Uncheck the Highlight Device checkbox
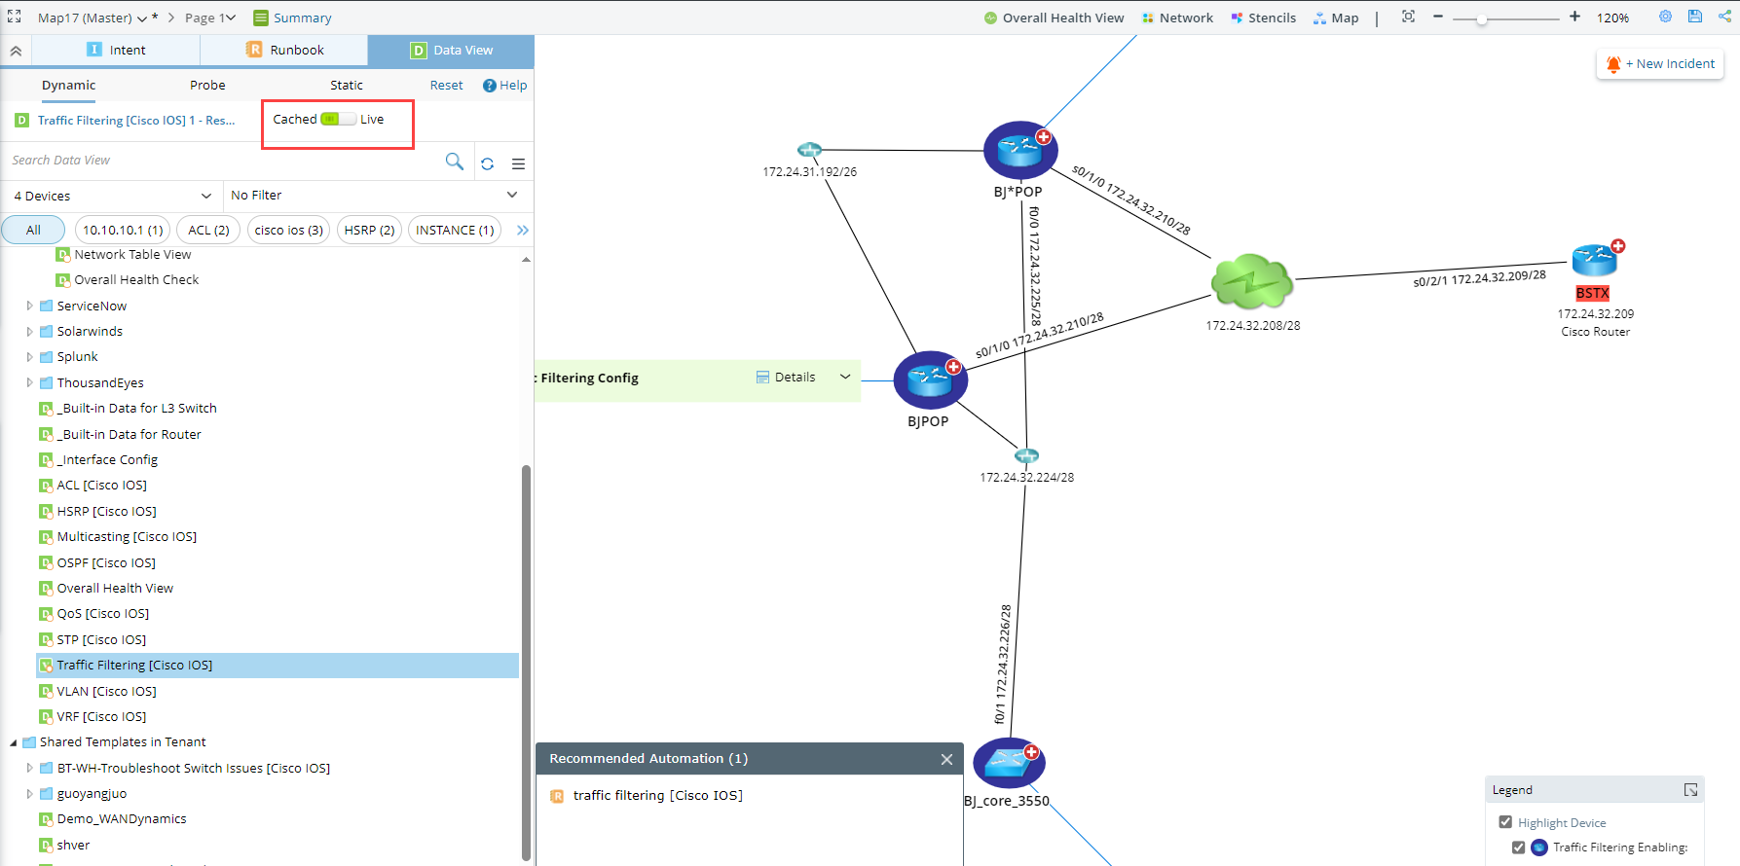Image resolution: width=1740 pixels, height=866 pixels. pos(1505,822)
